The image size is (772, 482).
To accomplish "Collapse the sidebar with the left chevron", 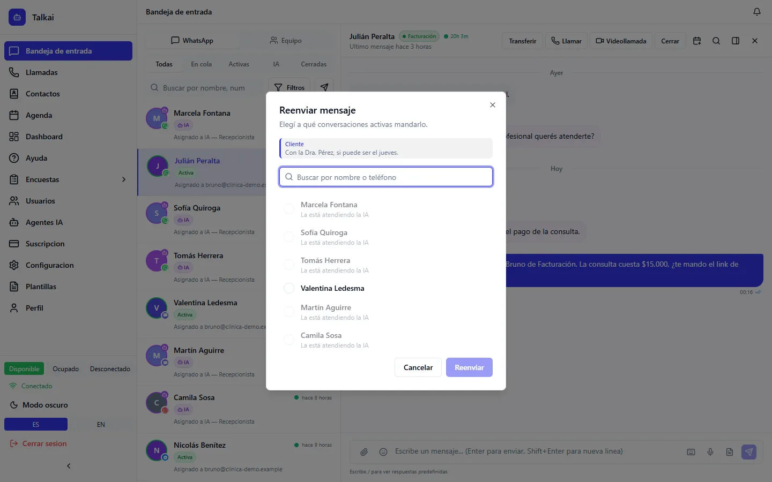I will (x=69, y=466).
